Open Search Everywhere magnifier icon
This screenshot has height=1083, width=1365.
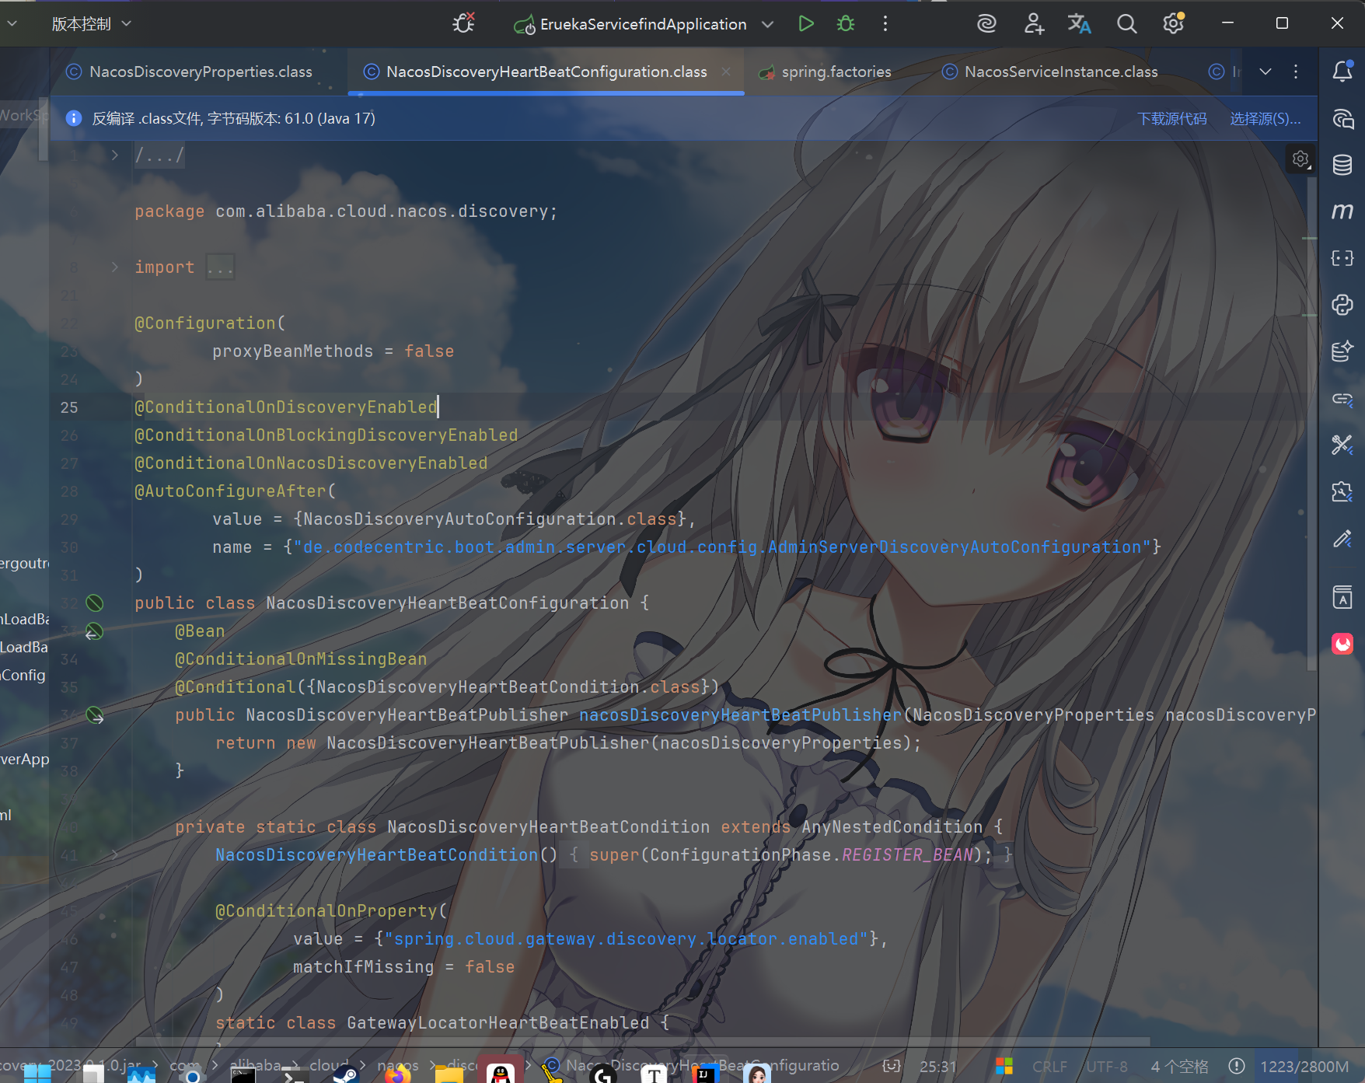click(x=1126, y=24)
